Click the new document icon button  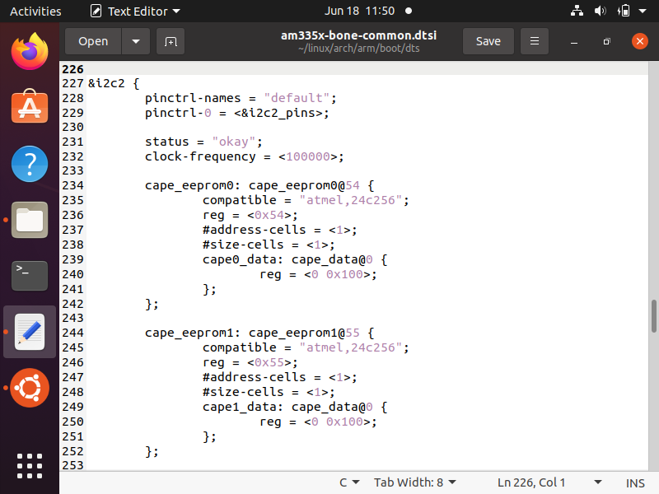170,41
